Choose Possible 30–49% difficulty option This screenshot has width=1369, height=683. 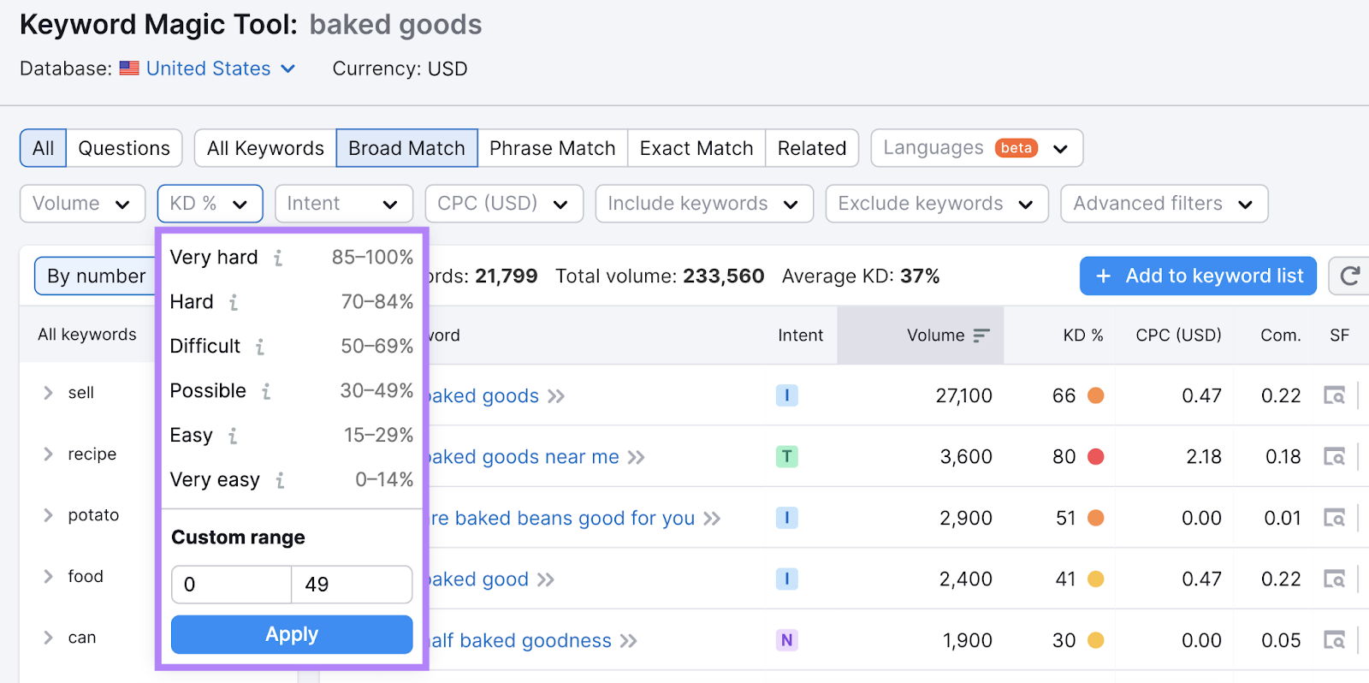click(x=292, y=391)
